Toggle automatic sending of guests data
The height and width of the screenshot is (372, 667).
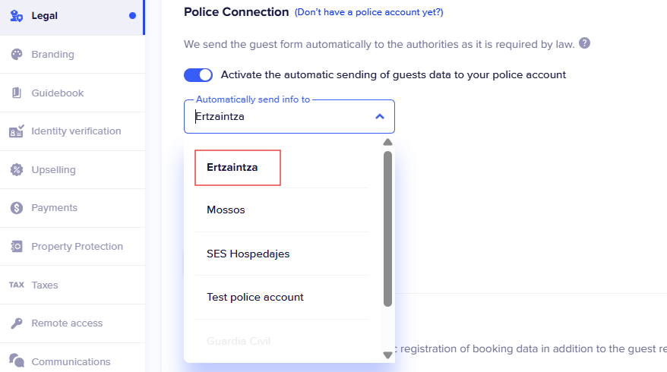198,74
